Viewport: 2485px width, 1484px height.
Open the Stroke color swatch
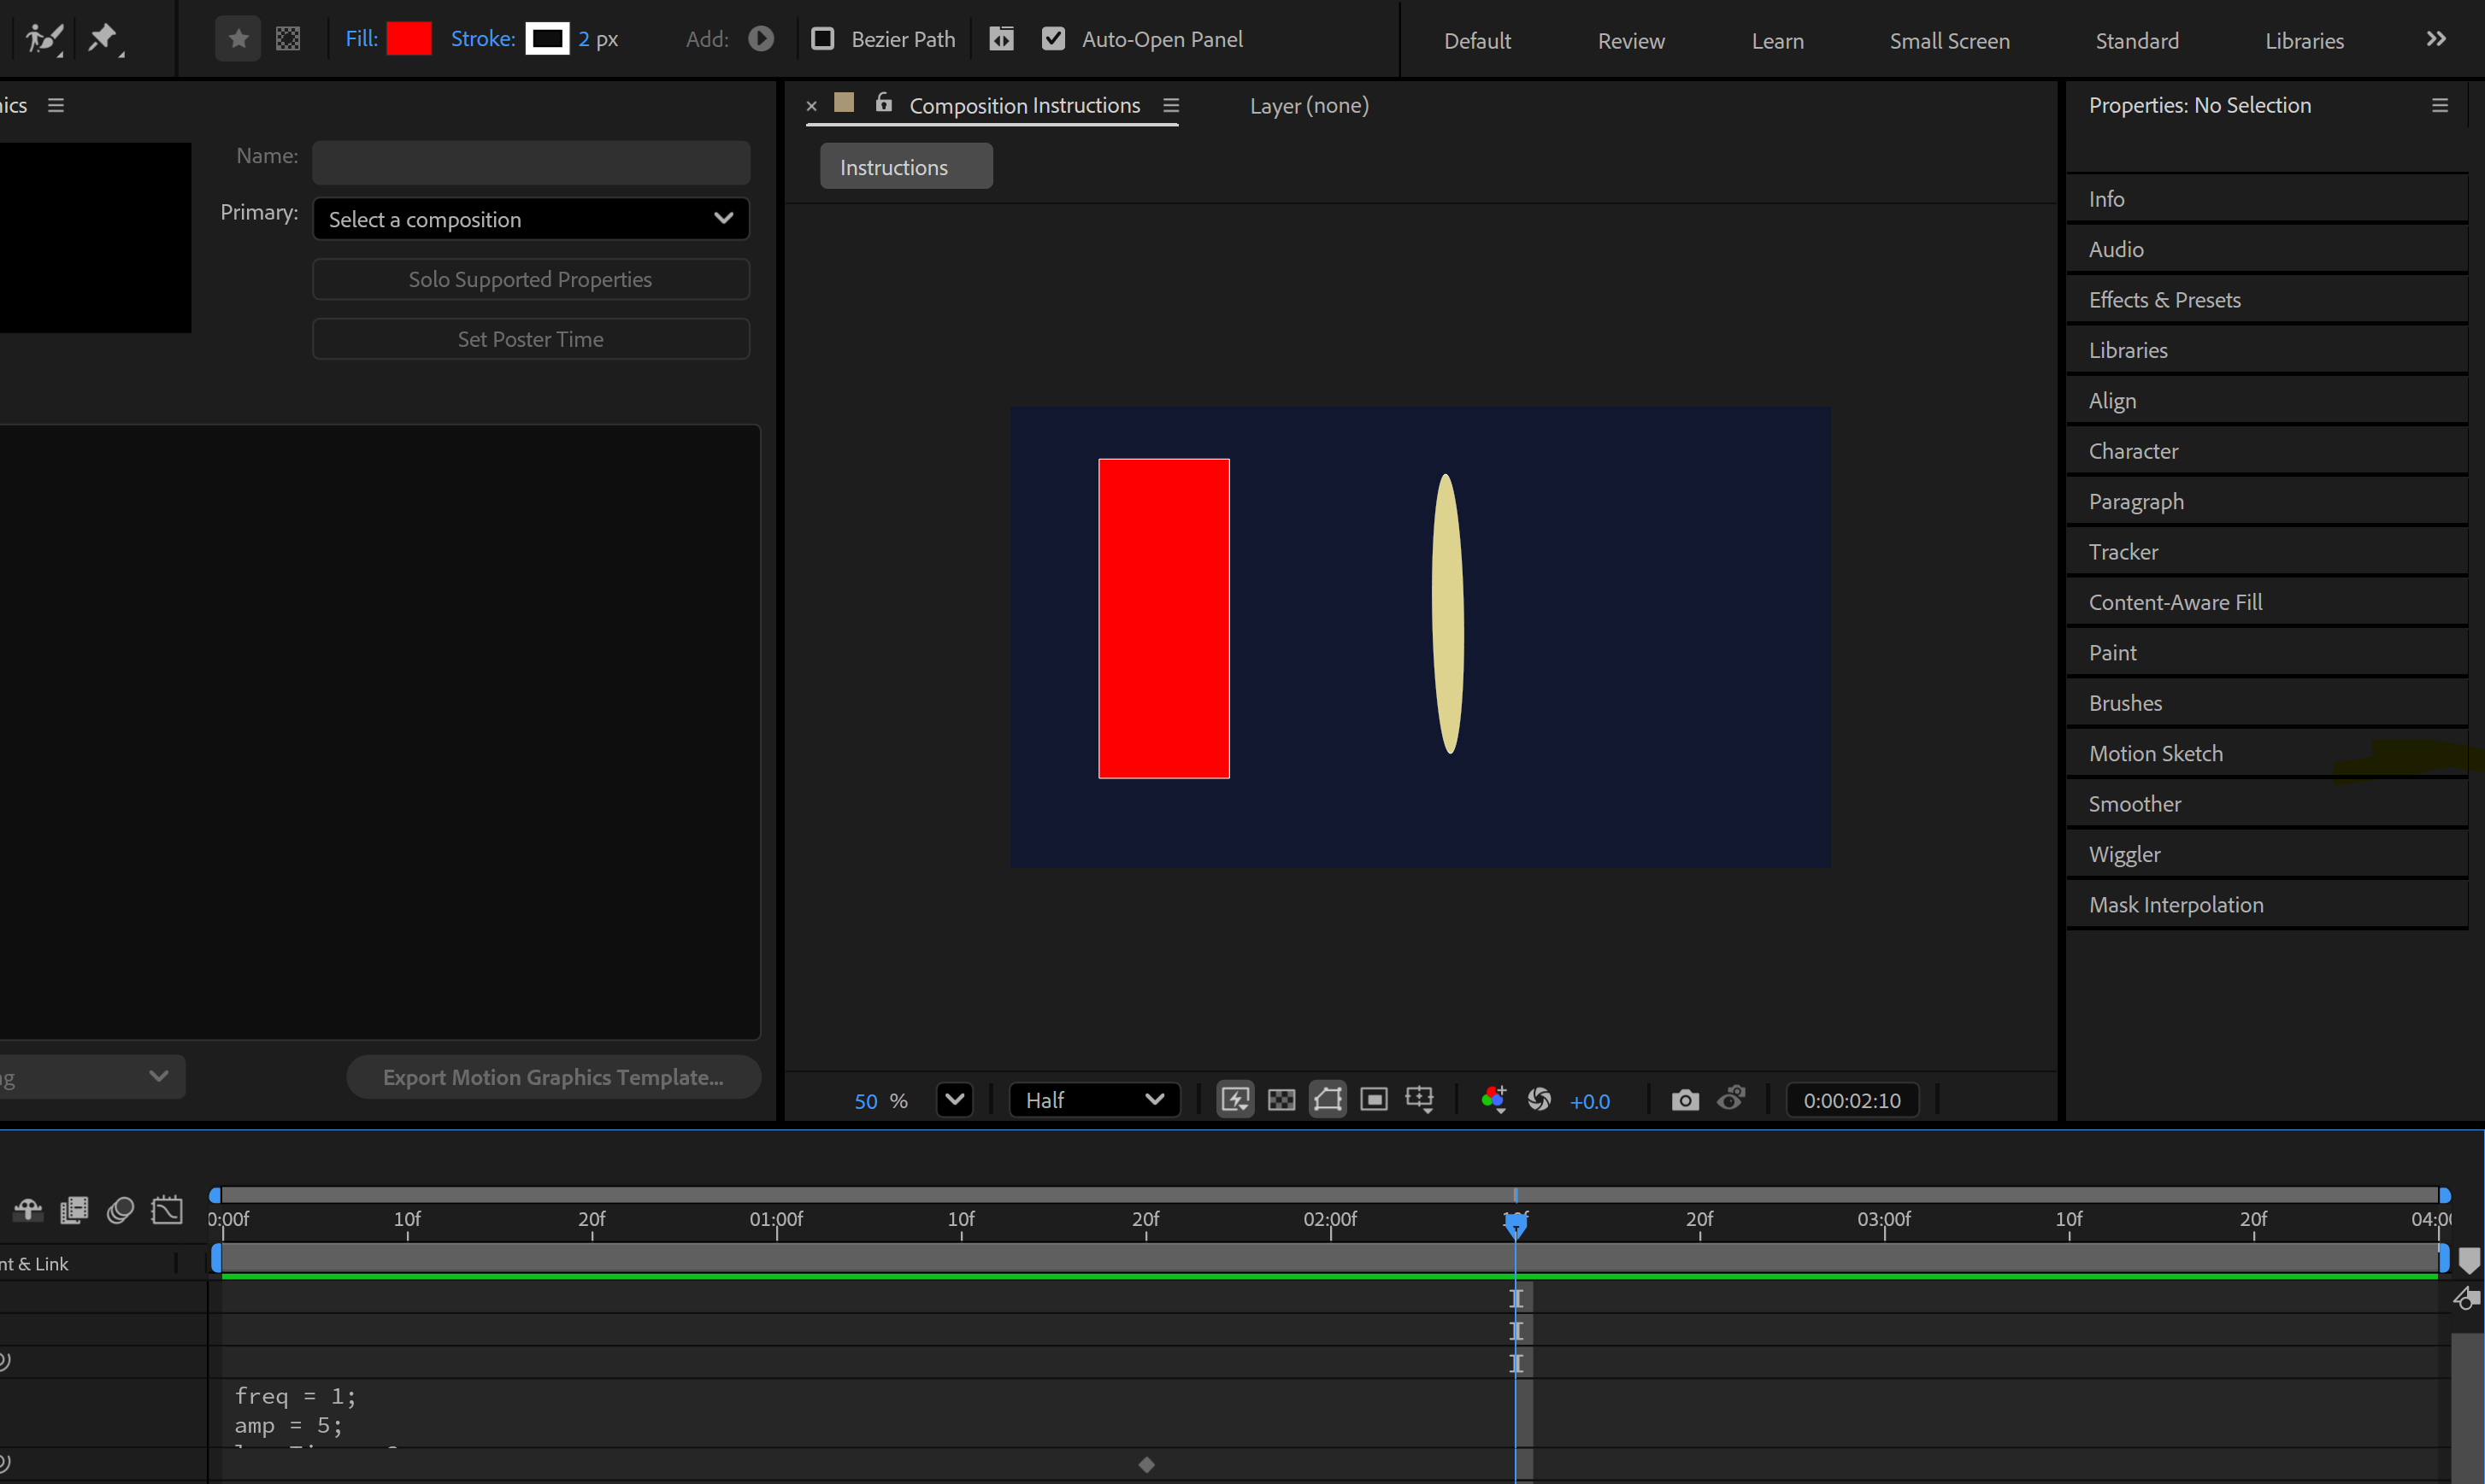pos(547,39)
